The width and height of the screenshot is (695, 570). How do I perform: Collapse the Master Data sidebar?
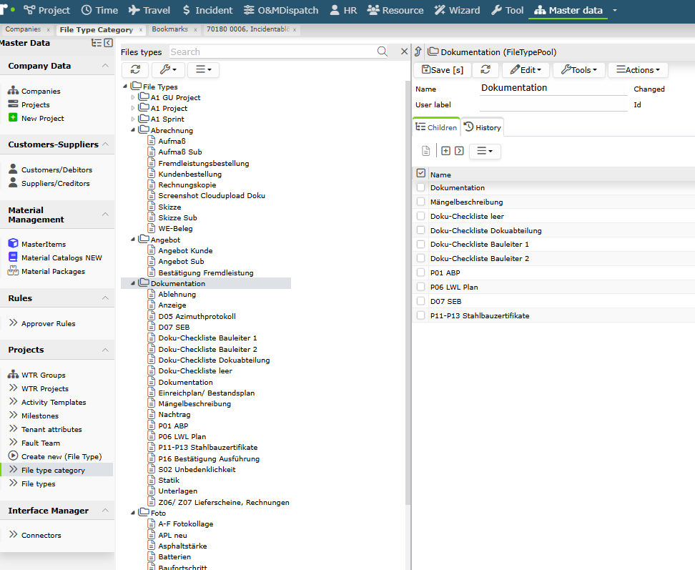pos(109,42)
